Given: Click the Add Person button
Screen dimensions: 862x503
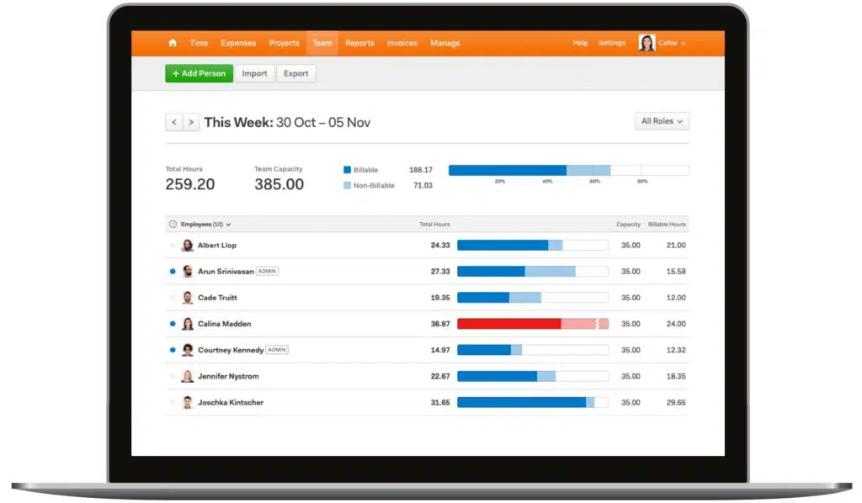Looking at the screenshot, I should [x=199, y=73].
